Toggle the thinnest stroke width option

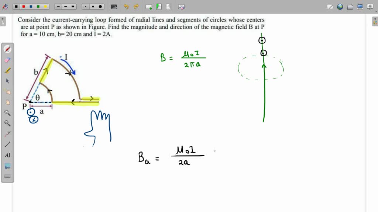58,6
